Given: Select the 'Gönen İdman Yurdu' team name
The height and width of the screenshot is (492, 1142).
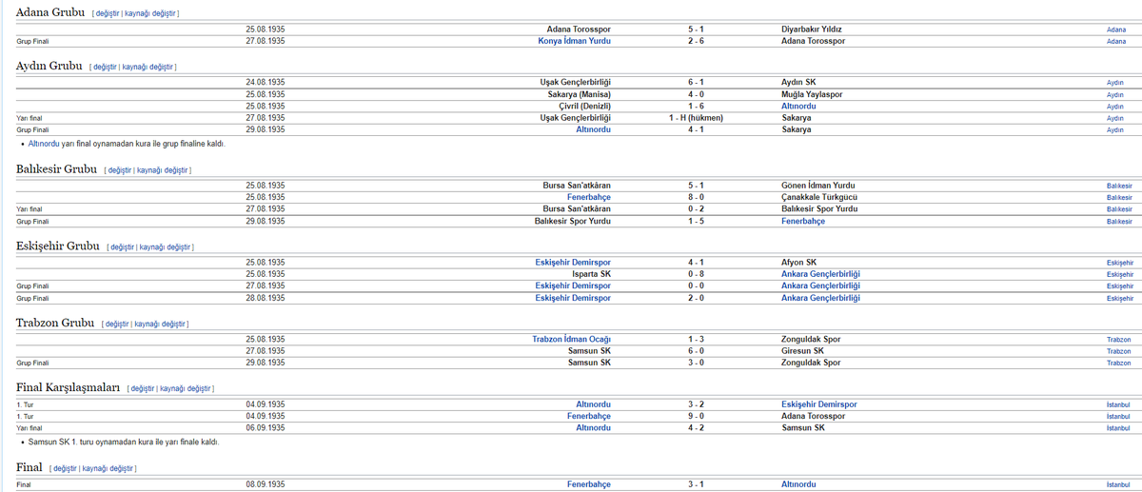Looking at the screenshot, I should [x=817, y=185].
